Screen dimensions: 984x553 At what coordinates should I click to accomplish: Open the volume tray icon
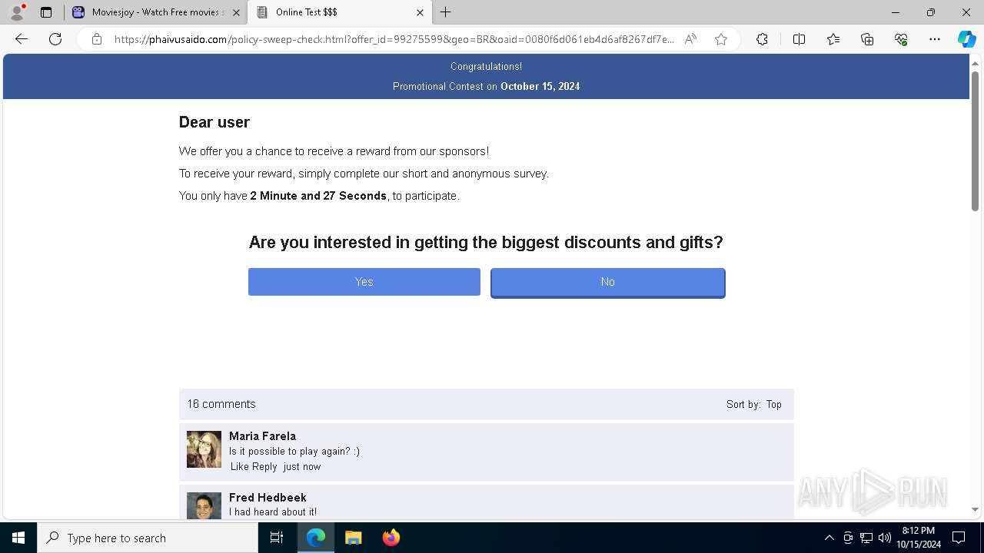tap(885, 538)
